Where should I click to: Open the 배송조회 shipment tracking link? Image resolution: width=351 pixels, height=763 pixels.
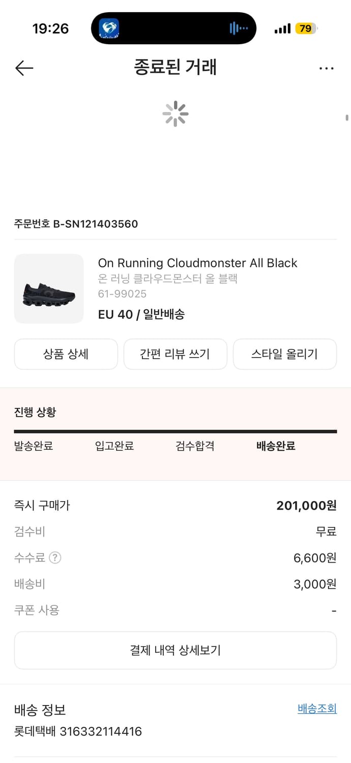pyautogui.click(x=316, y=708)
